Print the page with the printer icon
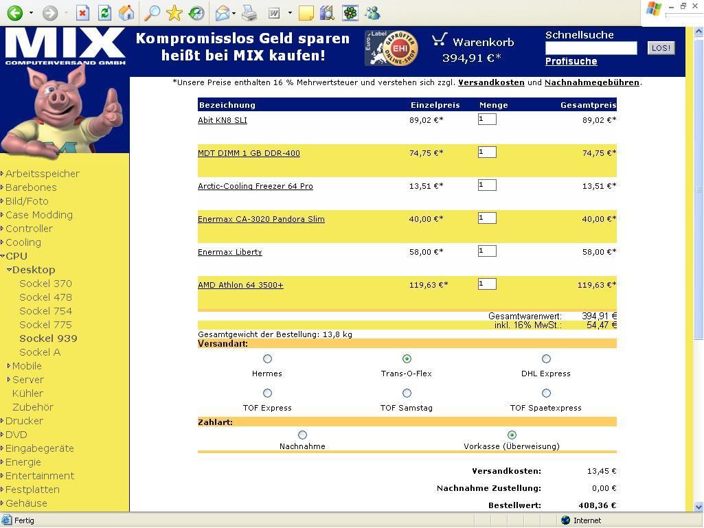This screenshot has width=704, height=528. click(x=249, y=13)
